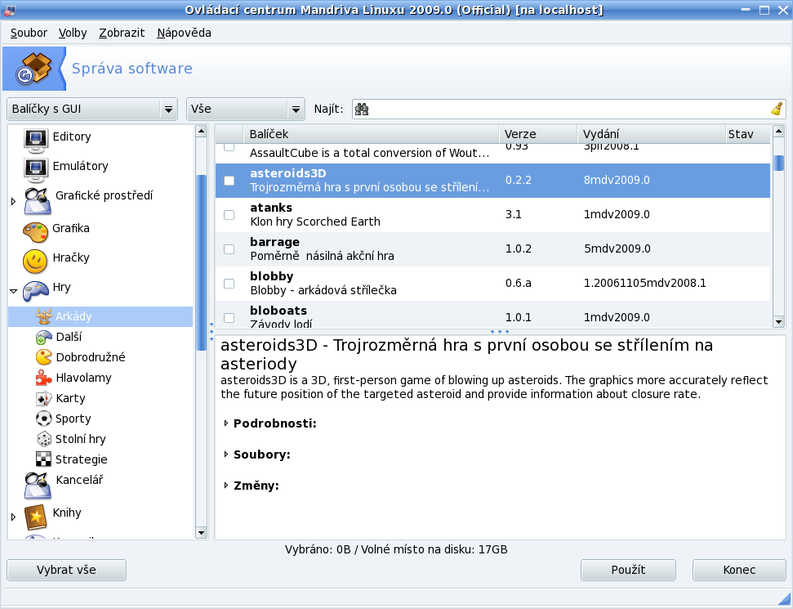The image size is (793, 609).
Task: Click version 0.2.2 of asteroids3D
Action: tap(519, 180)
